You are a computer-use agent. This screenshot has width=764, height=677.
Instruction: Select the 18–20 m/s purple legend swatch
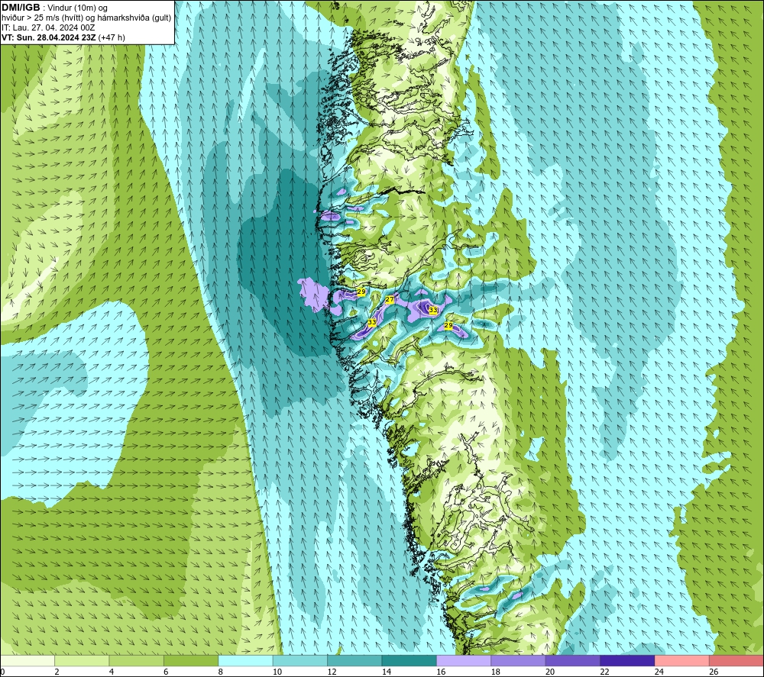(x=519, y=660)
